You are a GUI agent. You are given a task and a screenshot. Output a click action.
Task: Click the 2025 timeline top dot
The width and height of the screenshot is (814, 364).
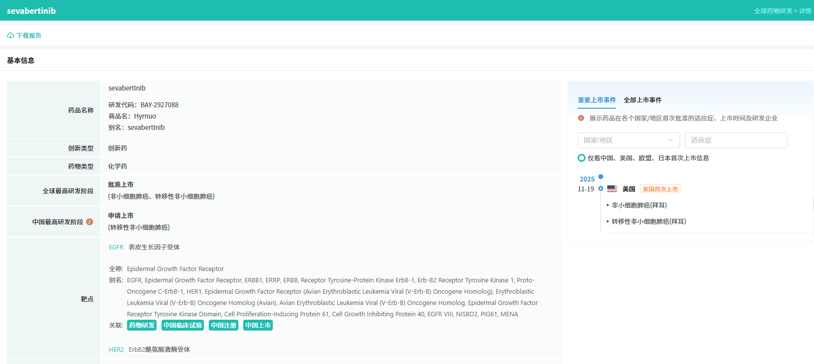click(x=601, y=177)
